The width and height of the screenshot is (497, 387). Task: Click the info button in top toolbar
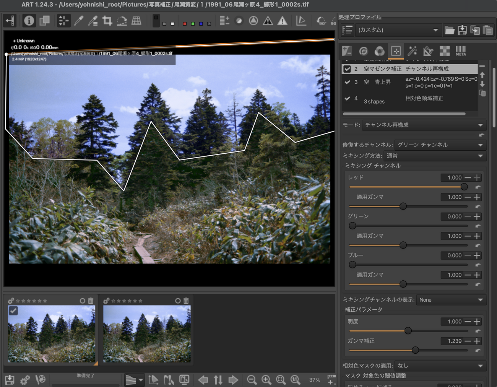click(x=29, y=21)
